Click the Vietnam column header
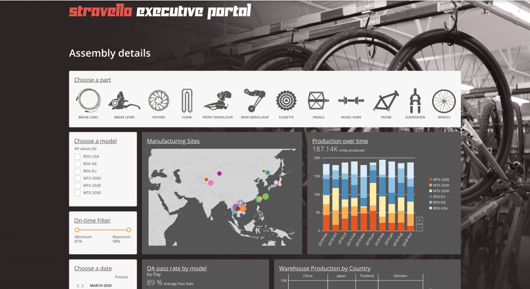The width and height of the screenshot is (530, 289). [400, 276]
